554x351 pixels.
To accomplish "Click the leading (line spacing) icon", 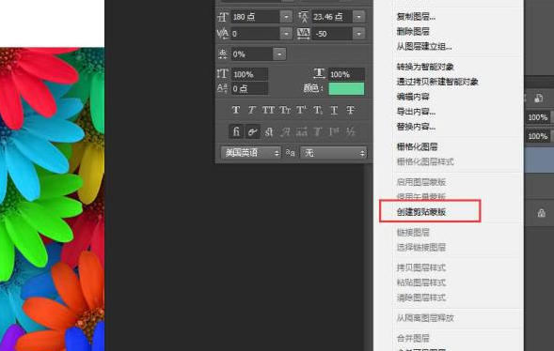I will coord(303,17).
